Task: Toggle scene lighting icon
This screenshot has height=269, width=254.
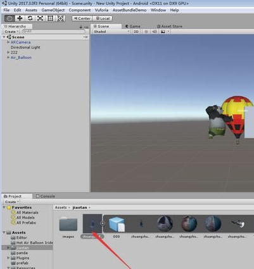Action: pos(146,32)
